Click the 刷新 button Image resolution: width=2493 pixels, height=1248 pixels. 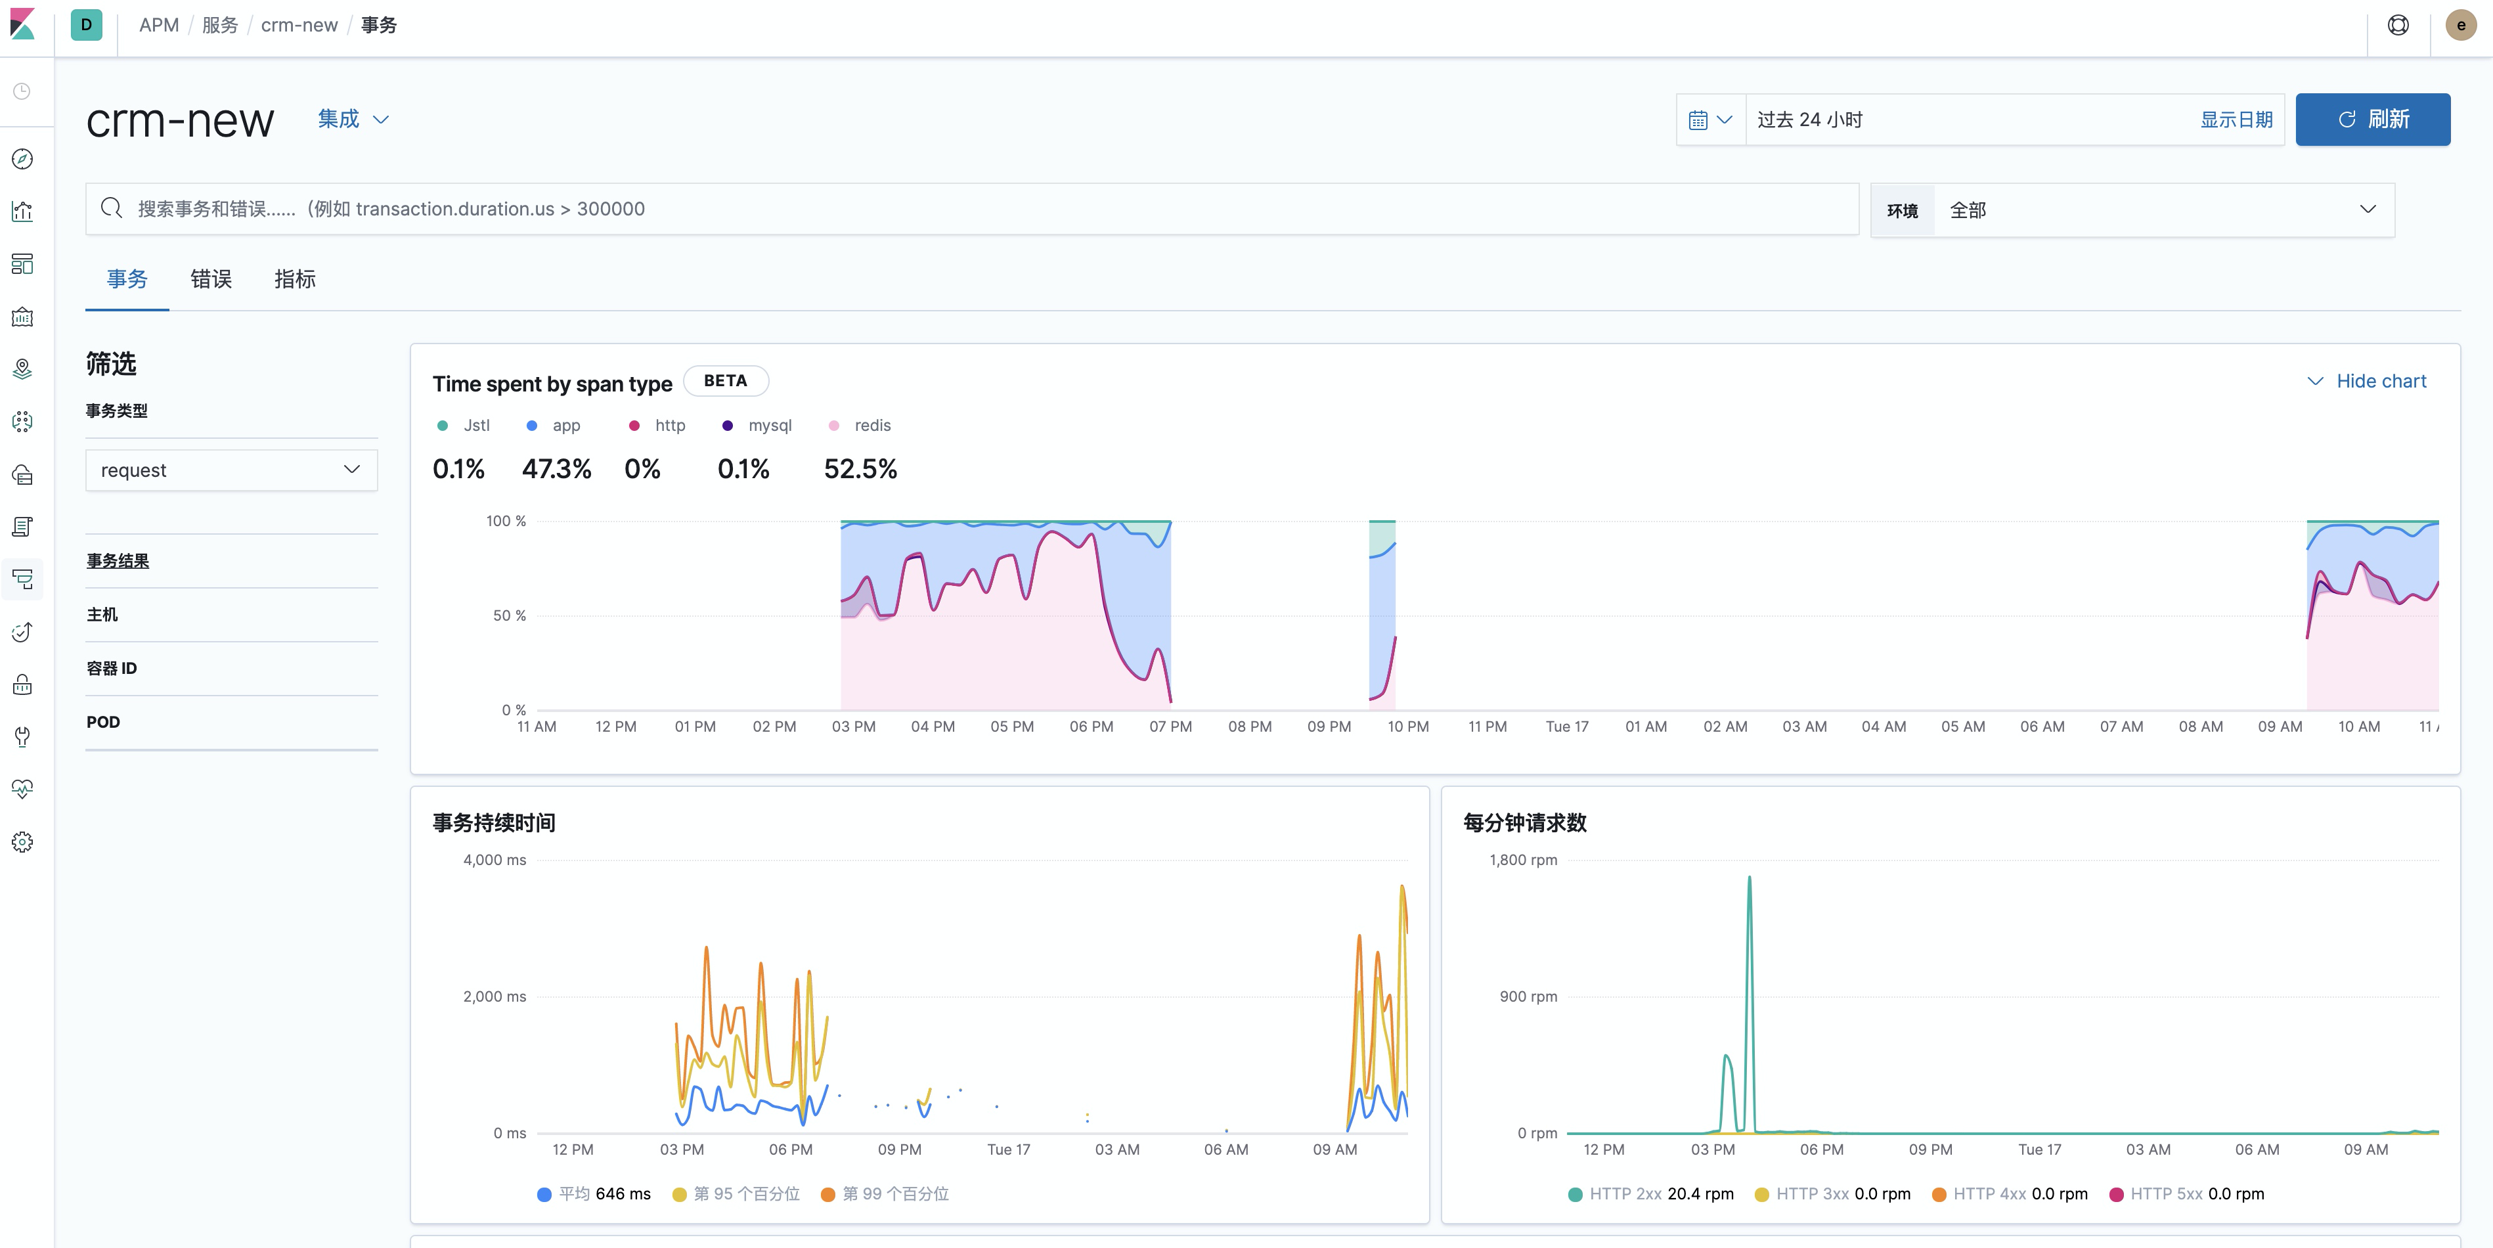(x=2372, y=119)
